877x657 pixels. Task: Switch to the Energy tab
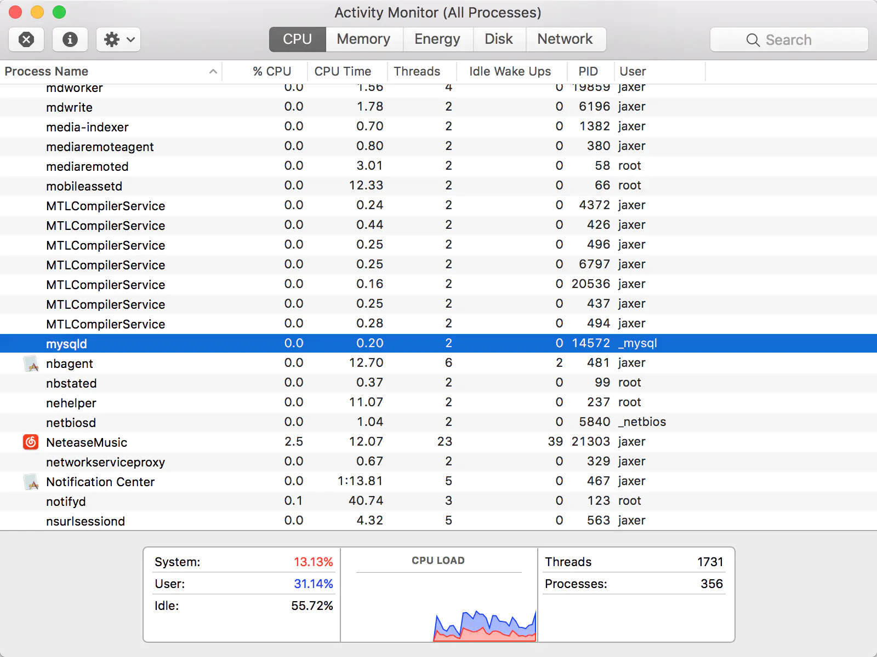[x=437, y=39]
